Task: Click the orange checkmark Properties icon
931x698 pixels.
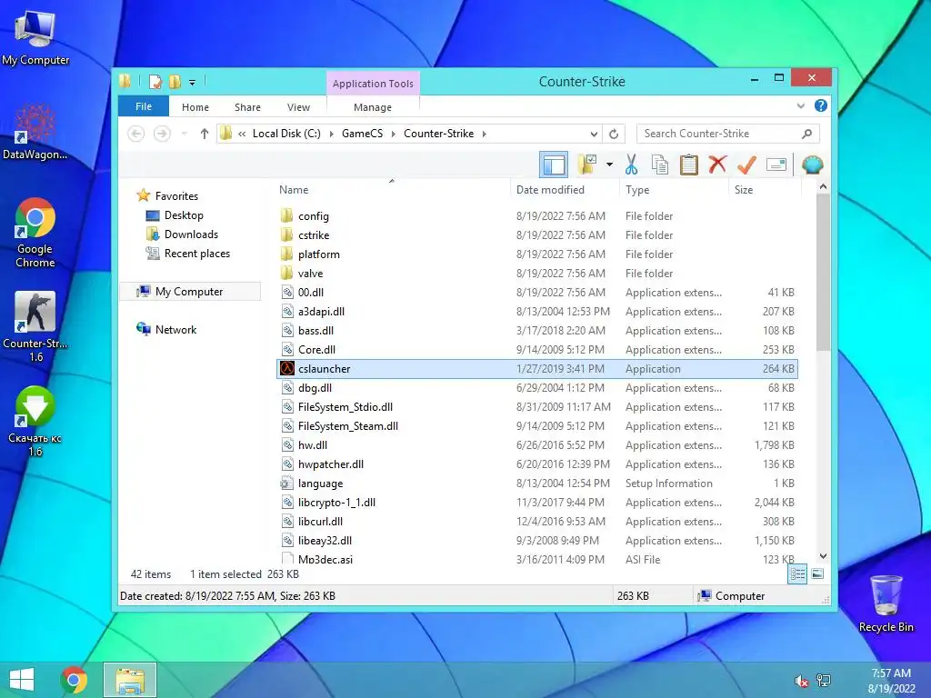Action: click(746, 165)
